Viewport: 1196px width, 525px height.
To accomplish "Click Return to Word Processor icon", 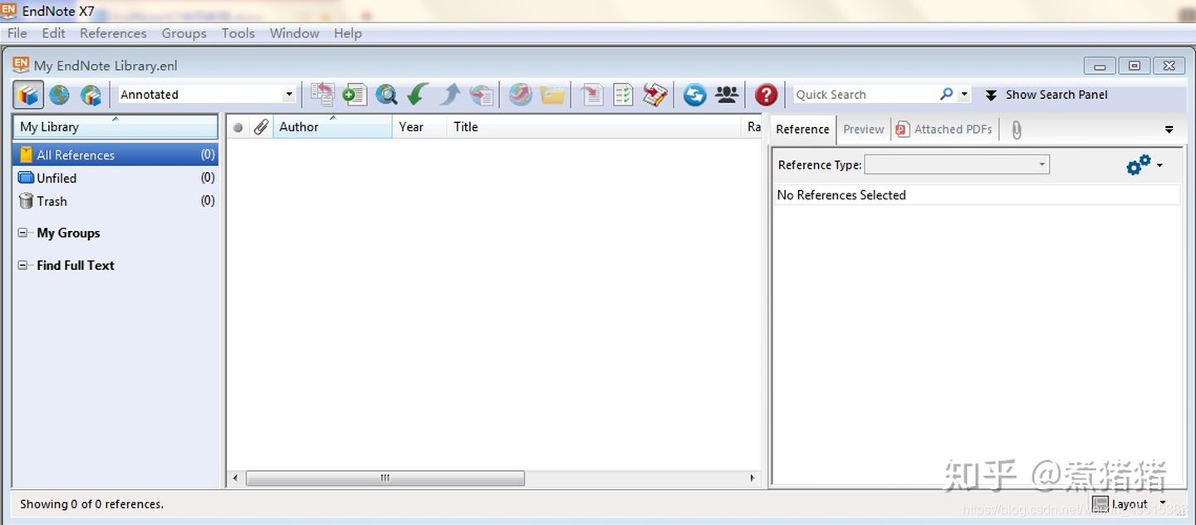I will [655, 95].
